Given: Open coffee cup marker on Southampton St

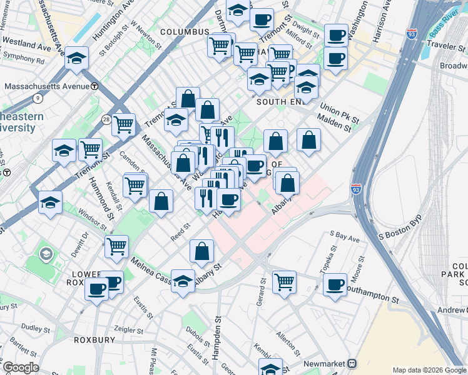Looking at the screenshot, I should (335, 286).
